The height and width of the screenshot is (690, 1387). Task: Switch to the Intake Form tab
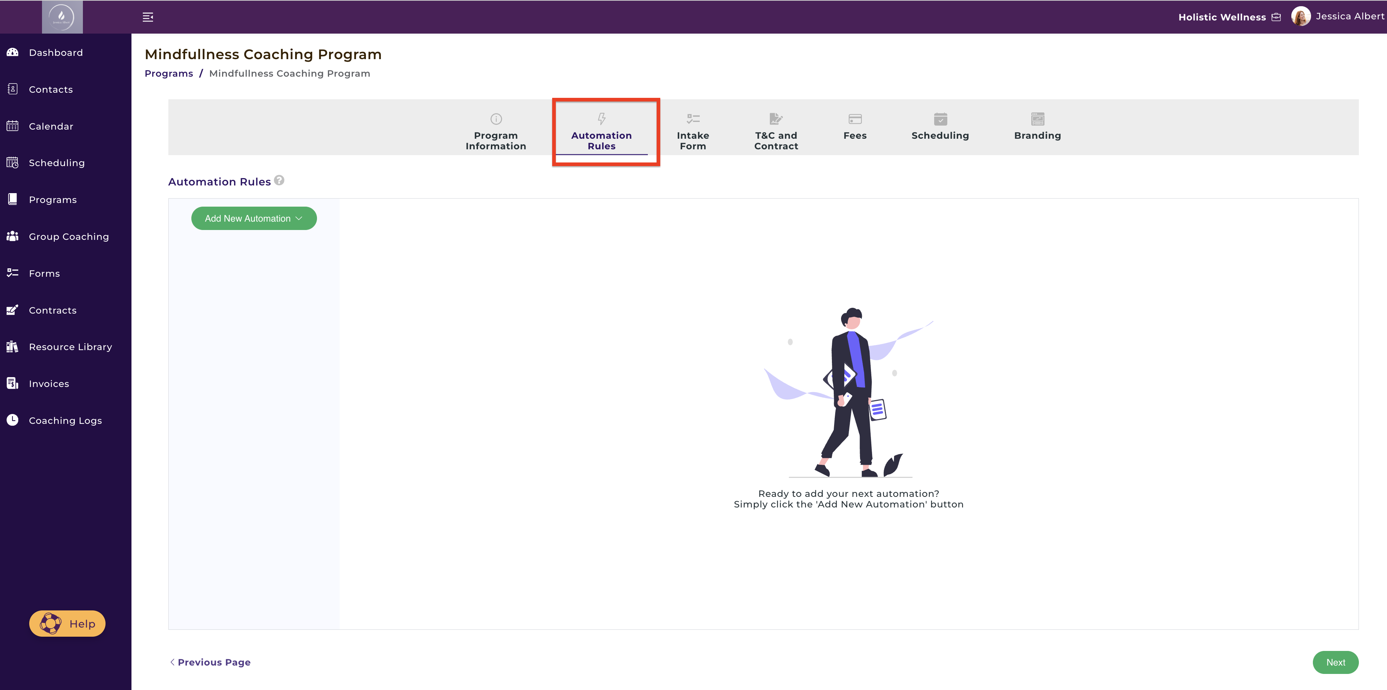pyautogui.click(x=693, y=132)
